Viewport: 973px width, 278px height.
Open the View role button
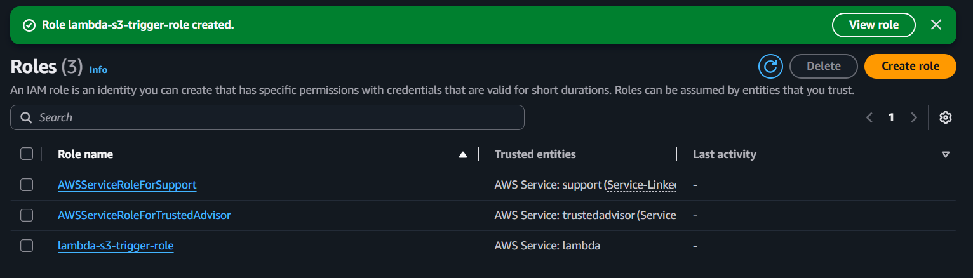[874, 25]
